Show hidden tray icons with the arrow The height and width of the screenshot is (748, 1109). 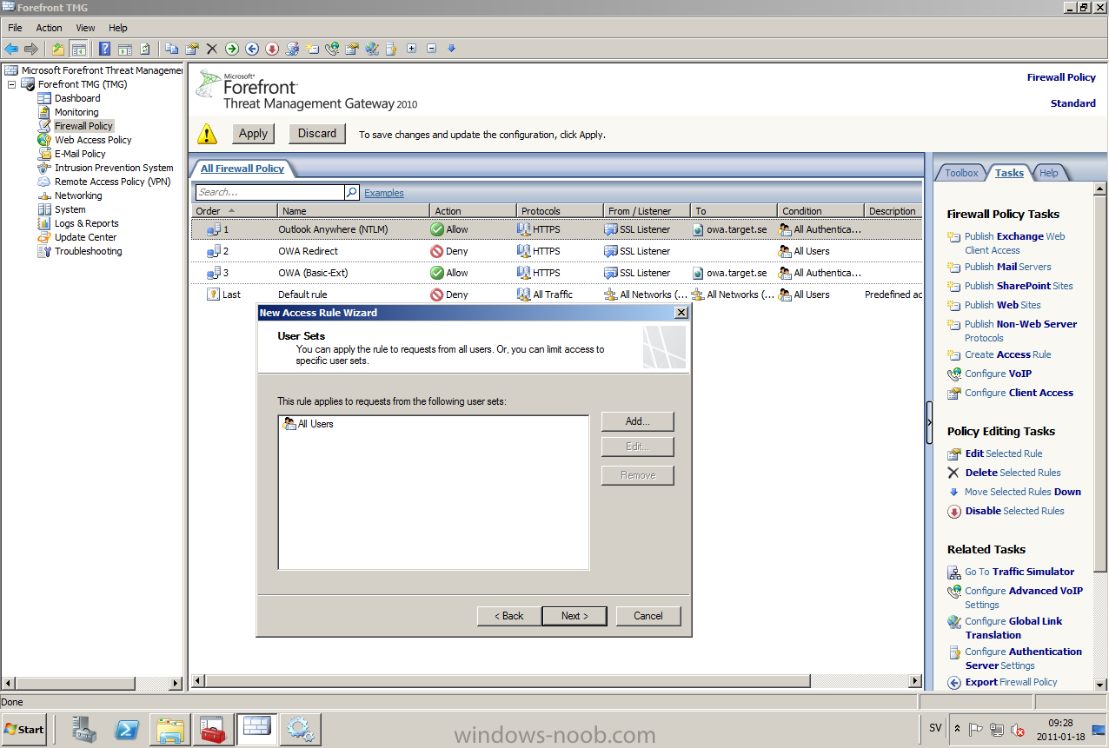click(957, 729)
